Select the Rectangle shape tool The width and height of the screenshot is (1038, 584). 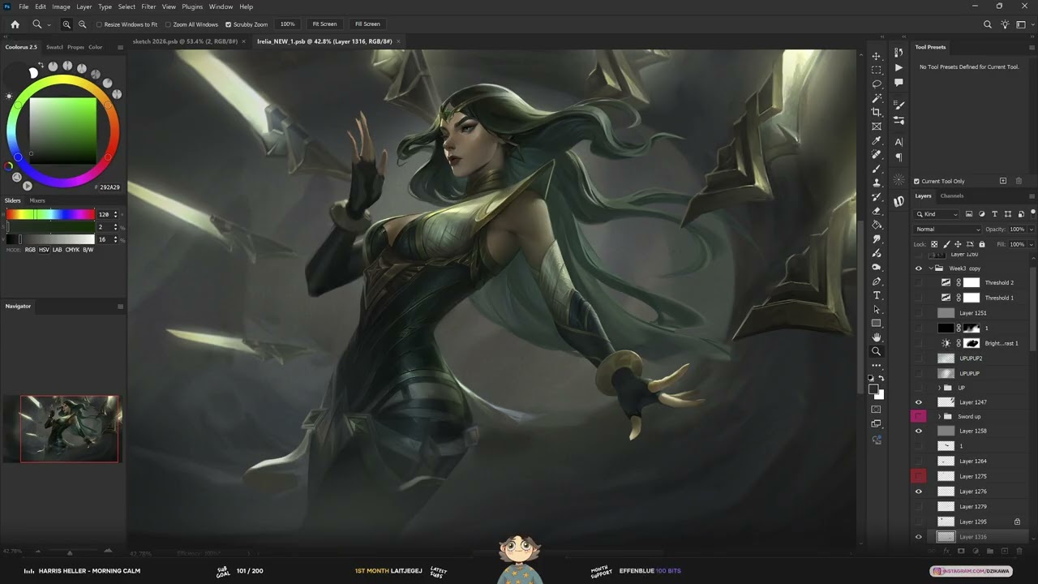tap(877, 324)
